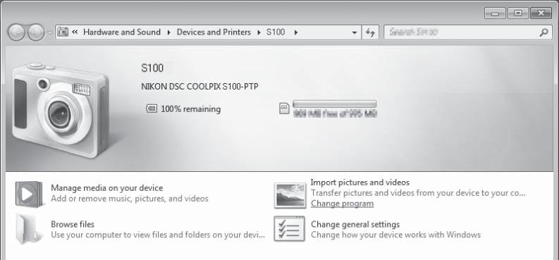559x260 pixels.
Task: Open Browse files
Action: (73, 224)
